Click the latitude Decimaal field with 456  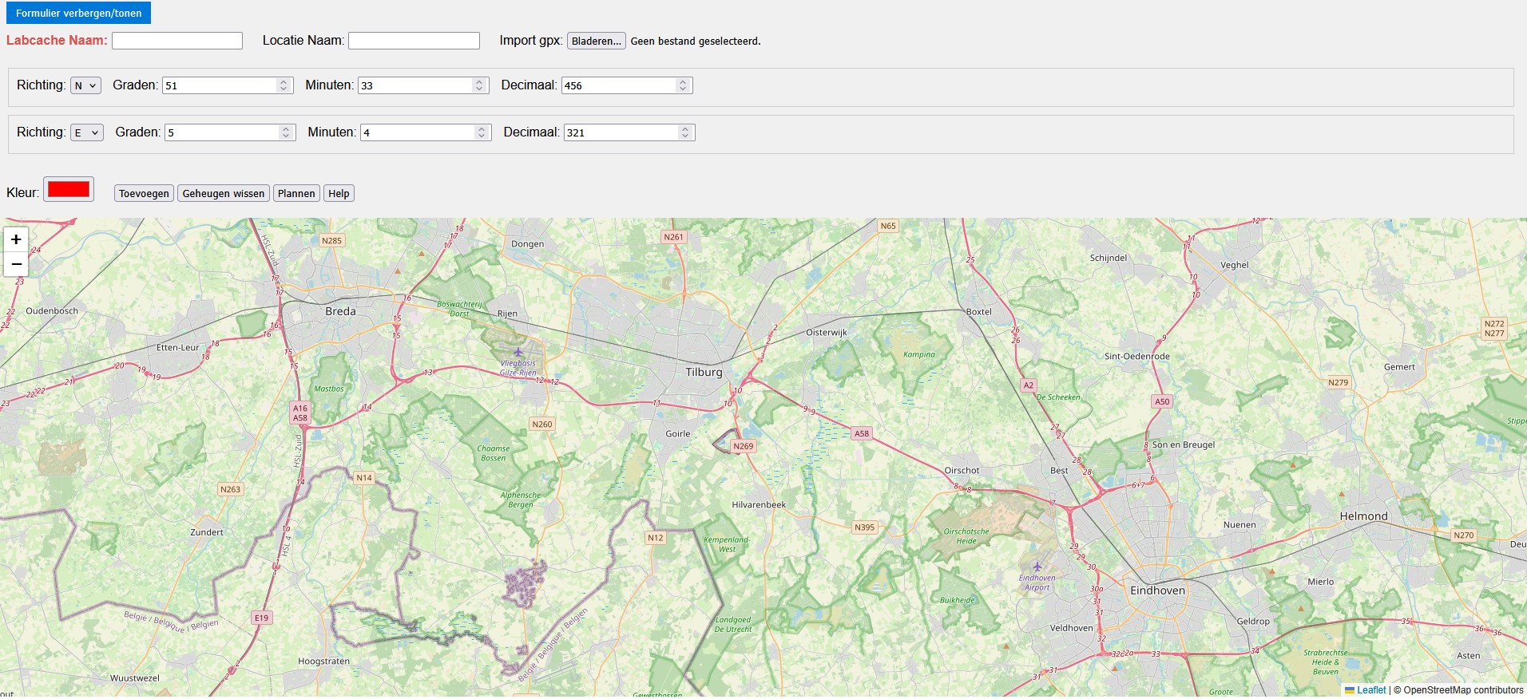coord(619,85)
